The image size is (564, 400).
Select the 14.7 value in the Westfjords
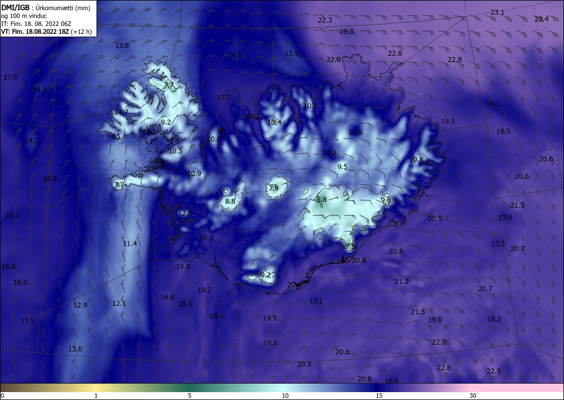click(122, 112)
